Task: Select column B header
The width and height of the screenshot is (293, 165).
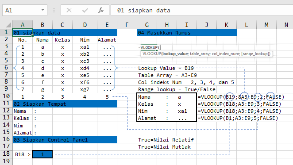Action: tap(42, 25)
